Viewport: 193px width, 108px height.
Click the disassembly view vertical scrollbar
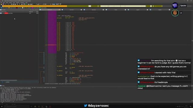[x=192, y=41]
